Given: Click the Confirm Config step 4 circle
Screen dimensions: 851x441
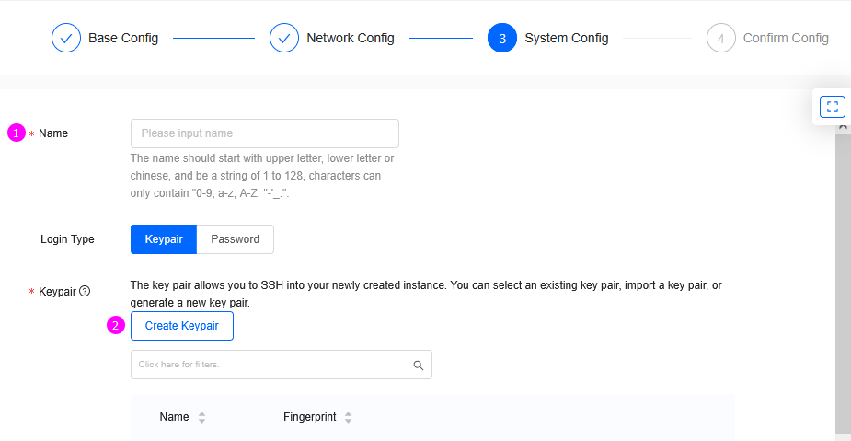Looking at the screenshot, I should click(x=720, y=38).
